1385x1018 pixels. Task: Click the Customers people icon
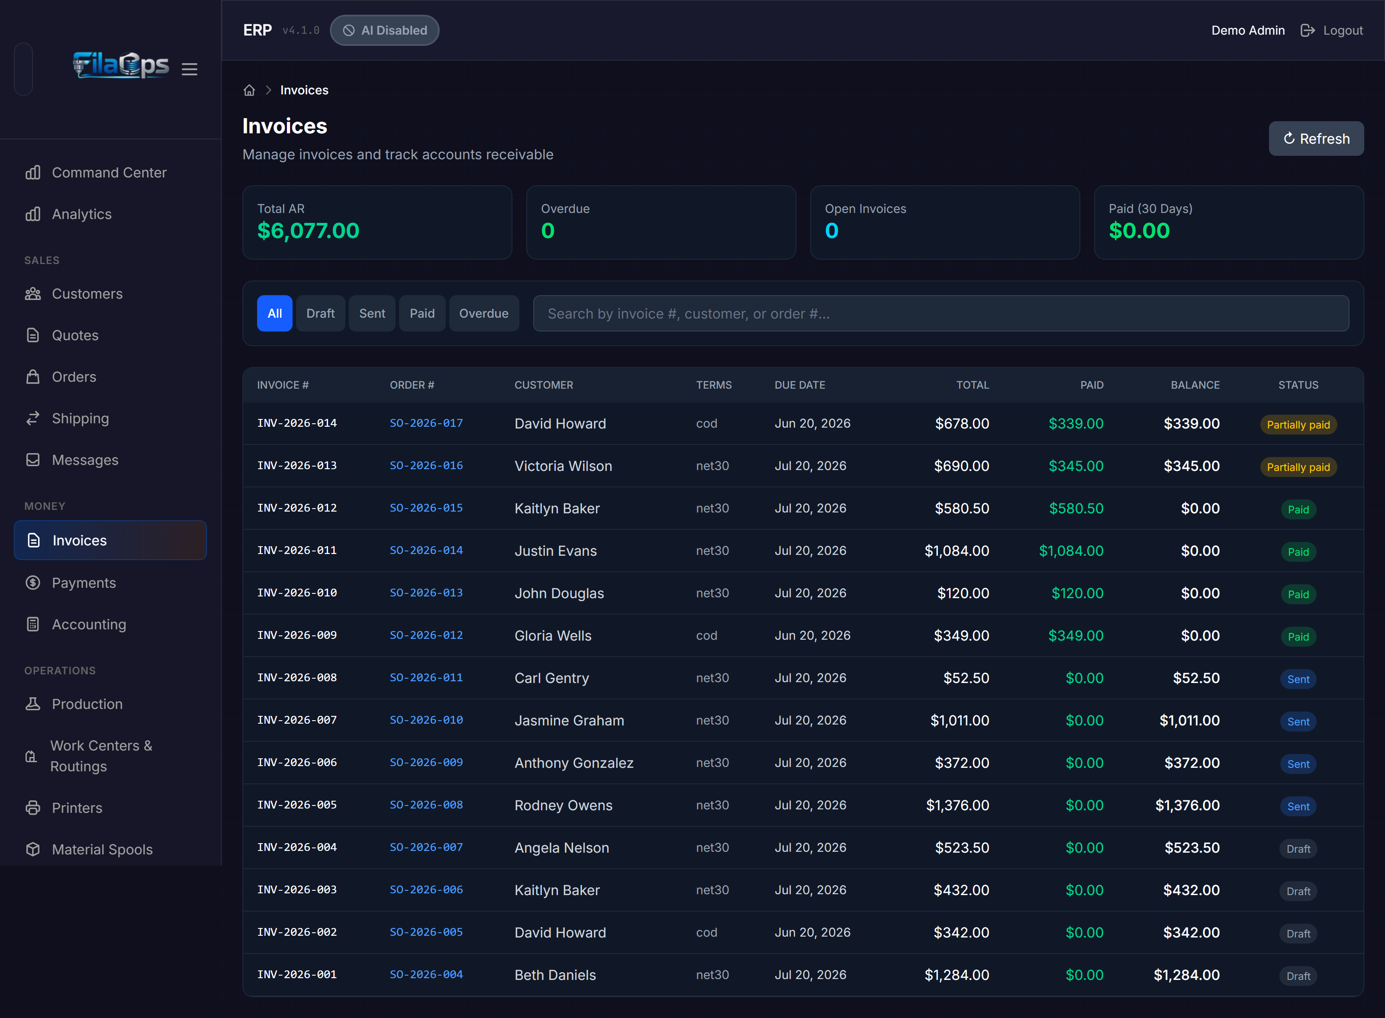coord(32,294)
